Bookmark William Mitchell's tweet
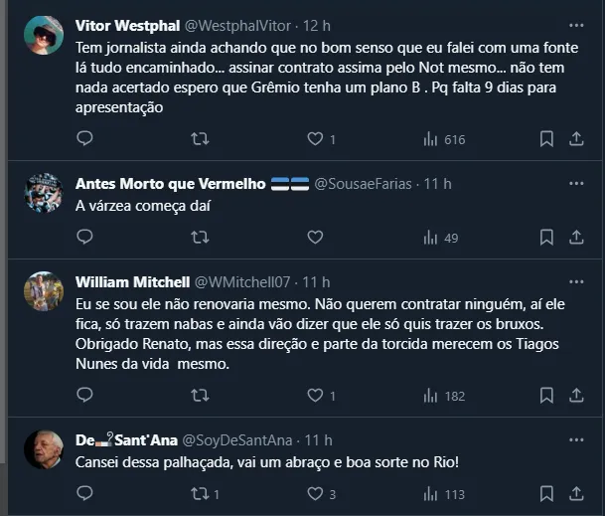This screenshot has height=516, width=605. 546,396
